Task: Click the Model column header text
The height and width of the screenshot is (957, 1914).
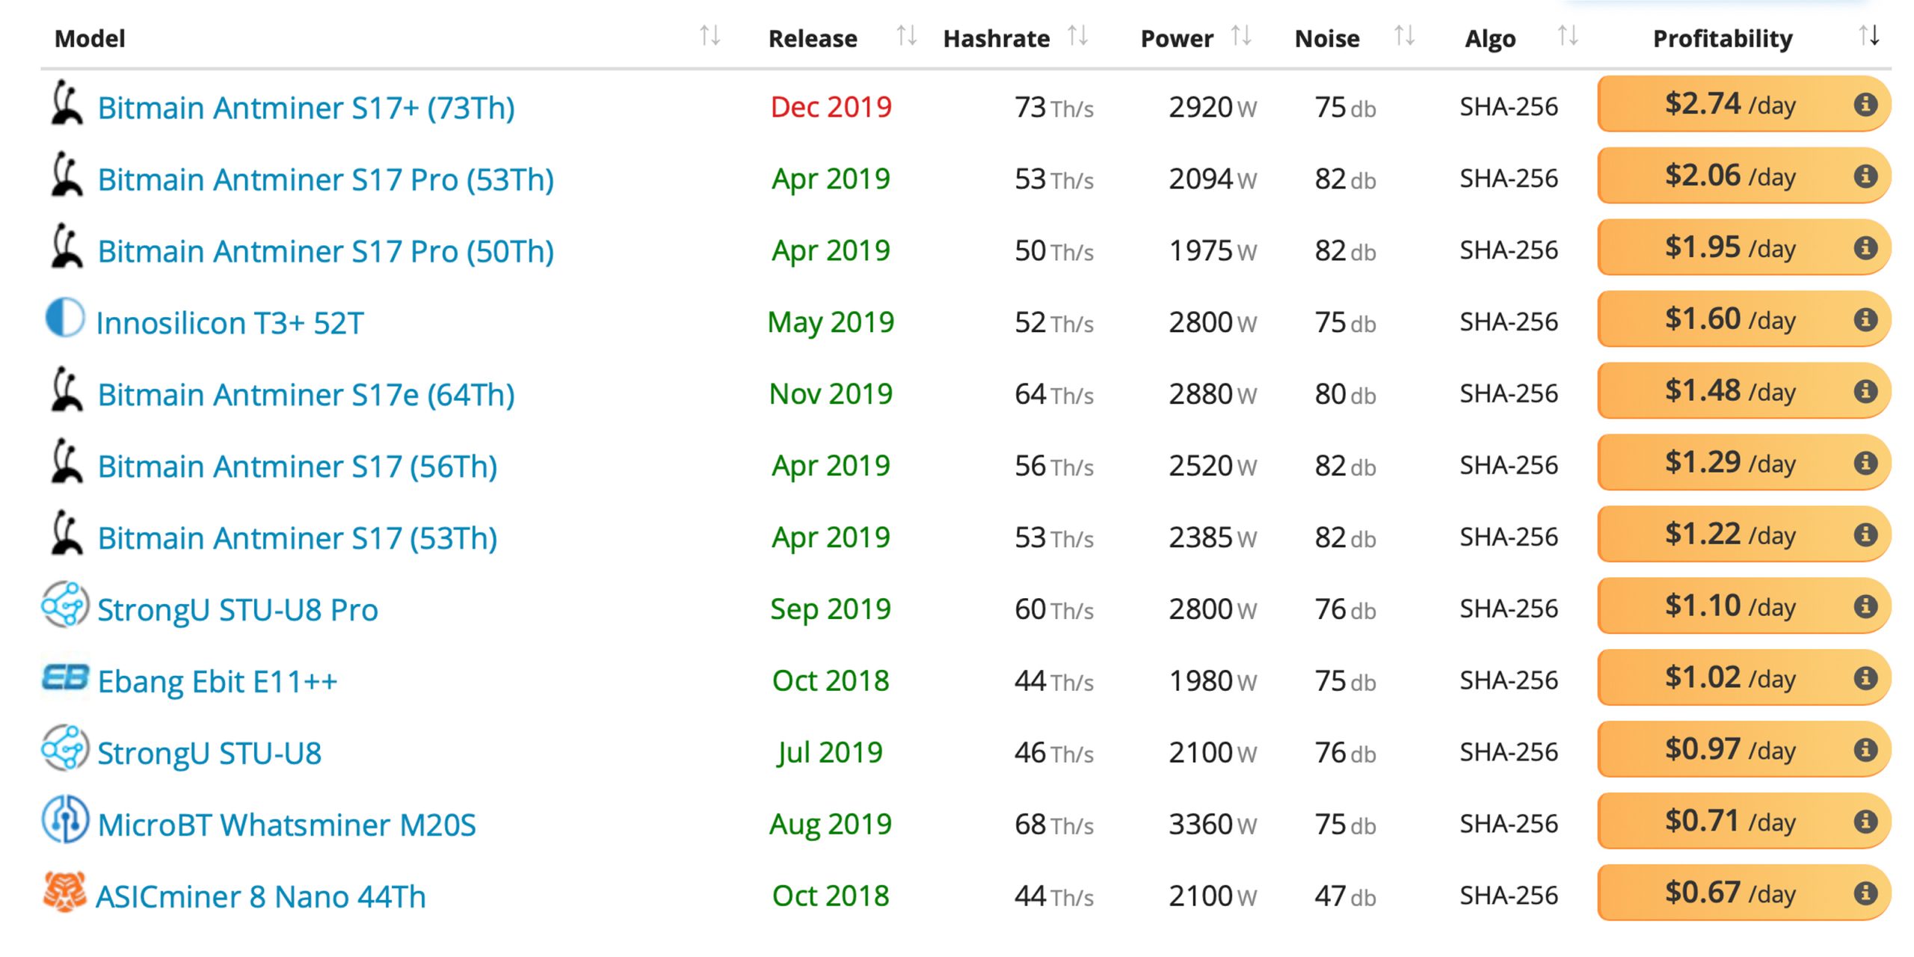Action: [x=90, y=38]
